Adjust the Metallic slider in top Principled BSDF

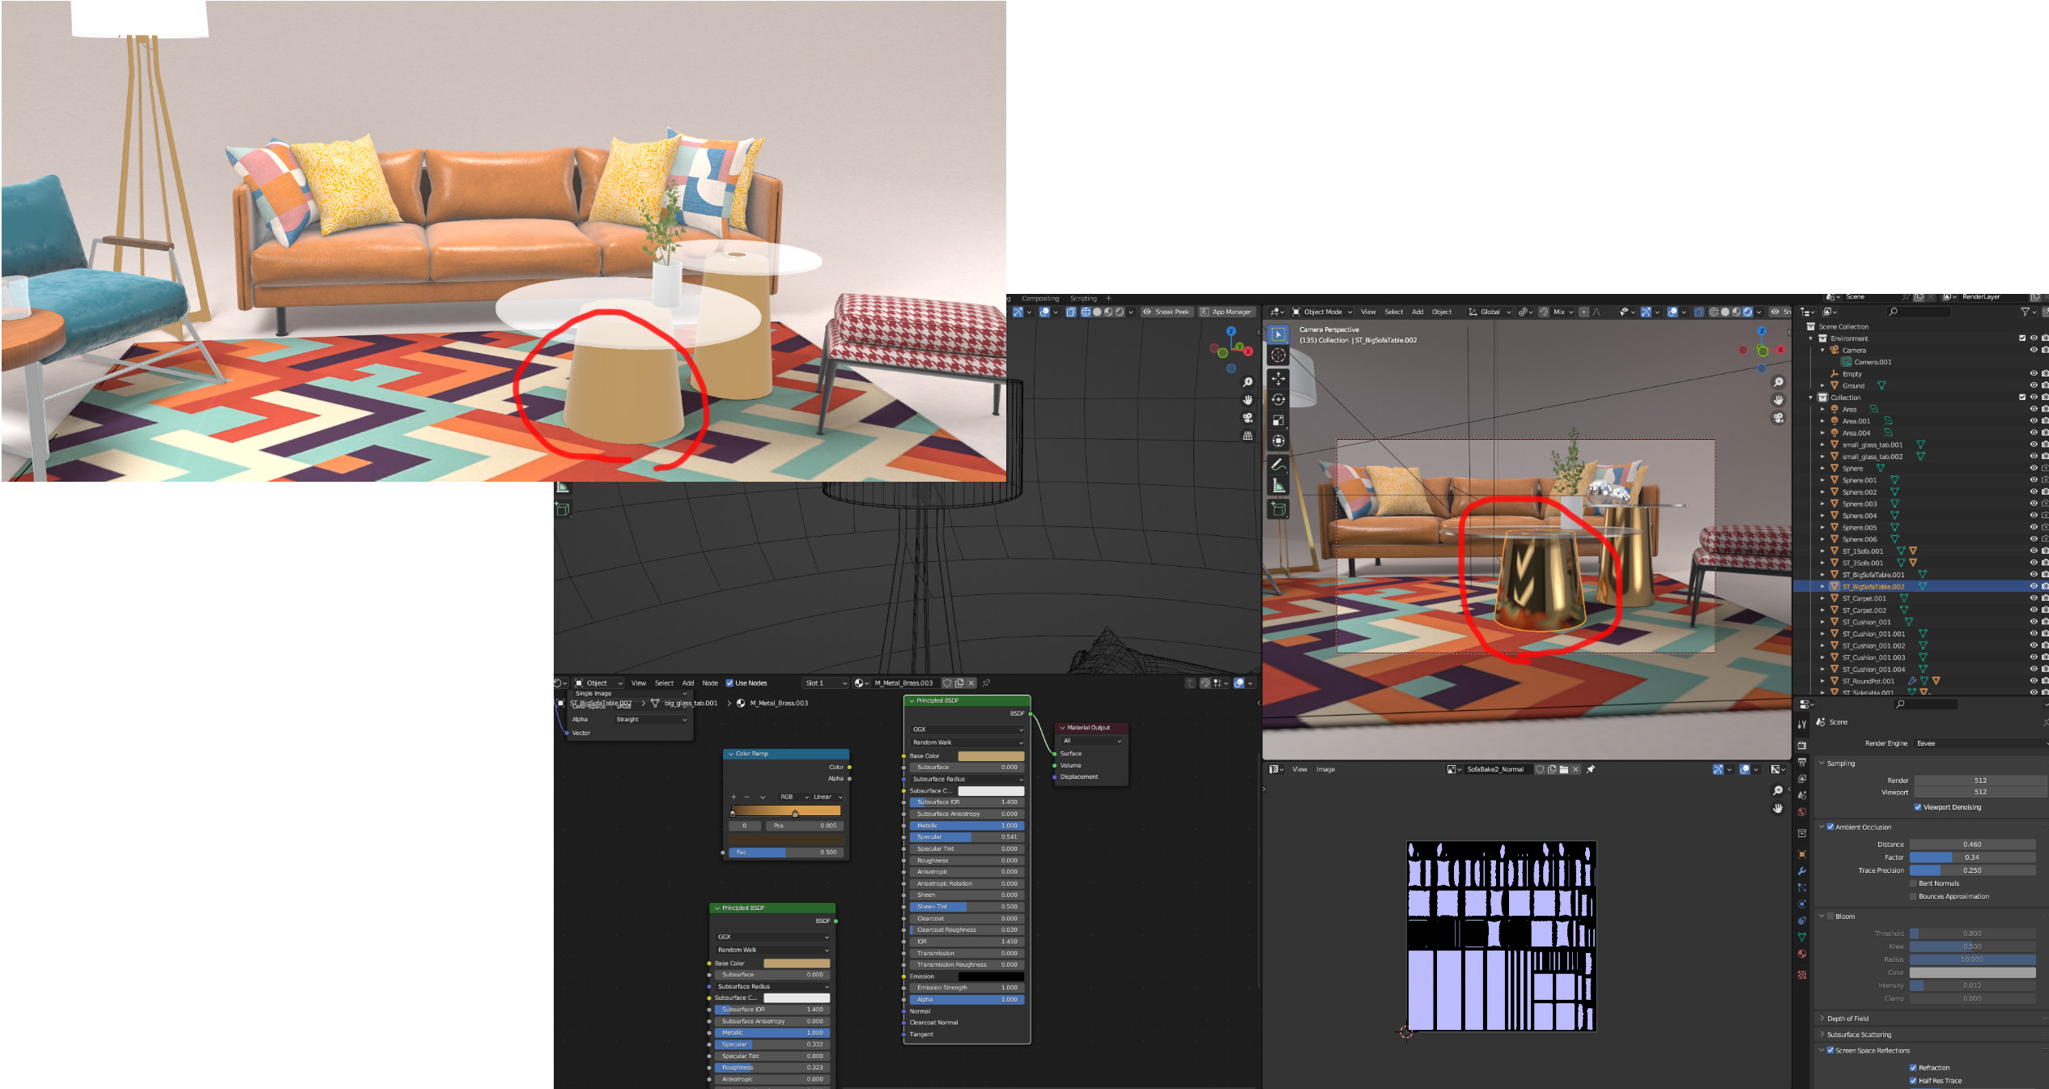967,826
